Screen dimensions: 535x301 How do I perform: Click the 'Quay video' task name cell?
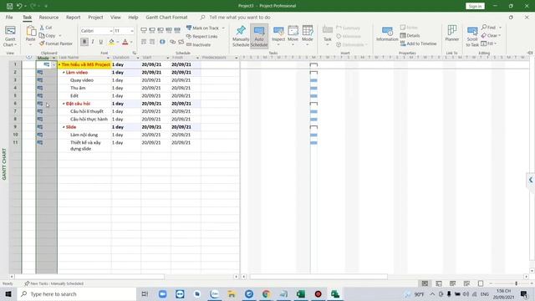tap(84, 80)
